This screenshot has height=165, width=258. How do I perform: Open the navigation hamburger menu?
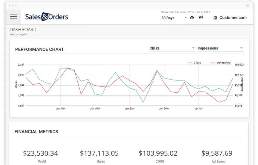[13, 17]
